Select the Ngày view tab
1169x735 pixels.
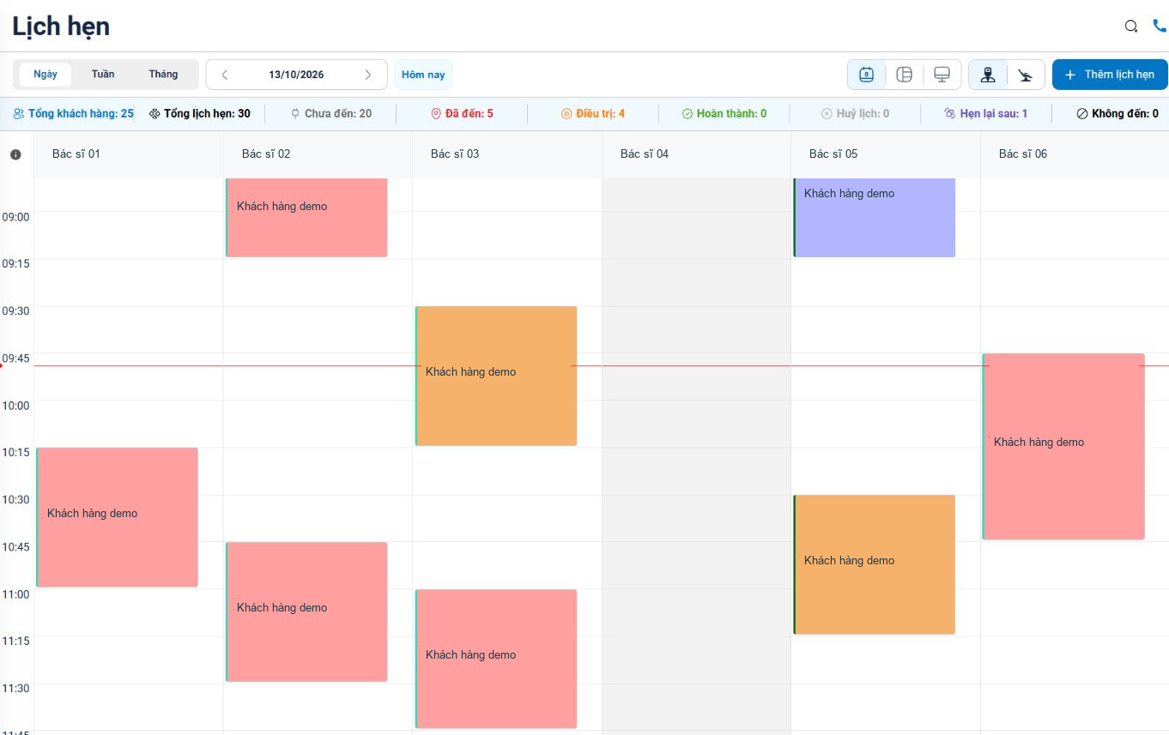pos(45,74)
